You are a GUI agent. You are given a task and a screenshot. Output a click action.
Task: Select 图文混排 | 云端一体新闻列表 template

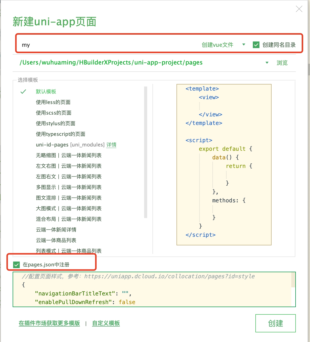point(69,198)
